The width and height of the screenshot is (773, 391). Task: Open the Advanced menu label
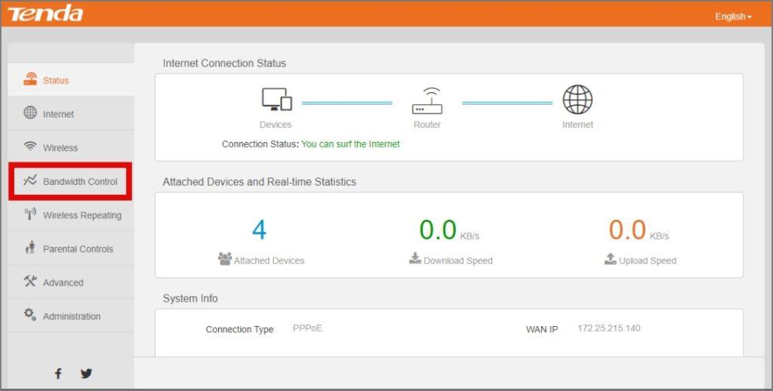click(63, 282)
